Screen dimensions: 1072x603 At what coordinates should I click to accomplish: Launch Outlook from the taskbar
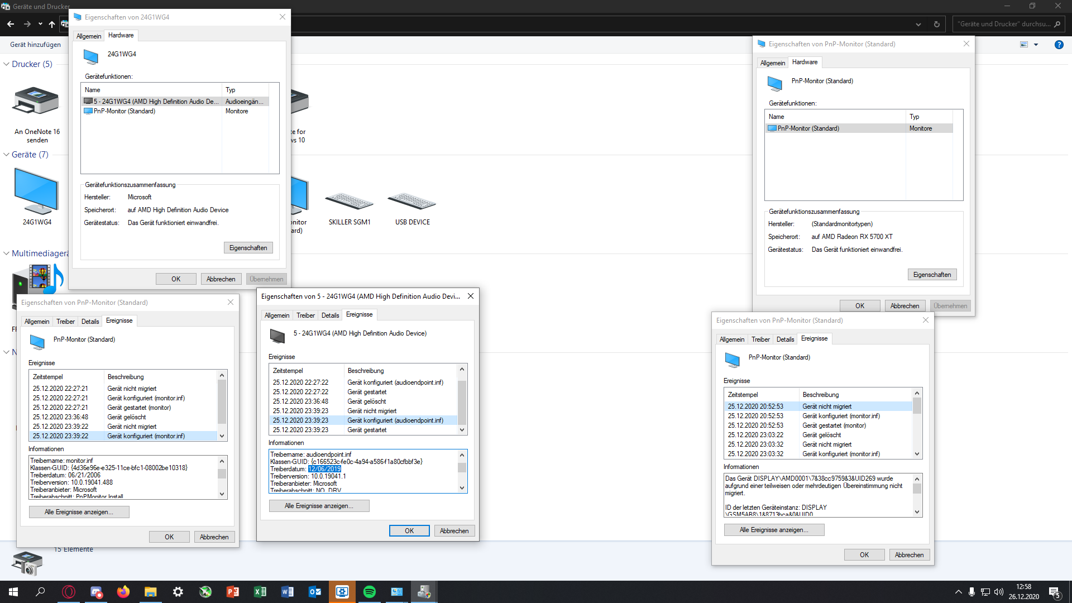tap(315, 592)
